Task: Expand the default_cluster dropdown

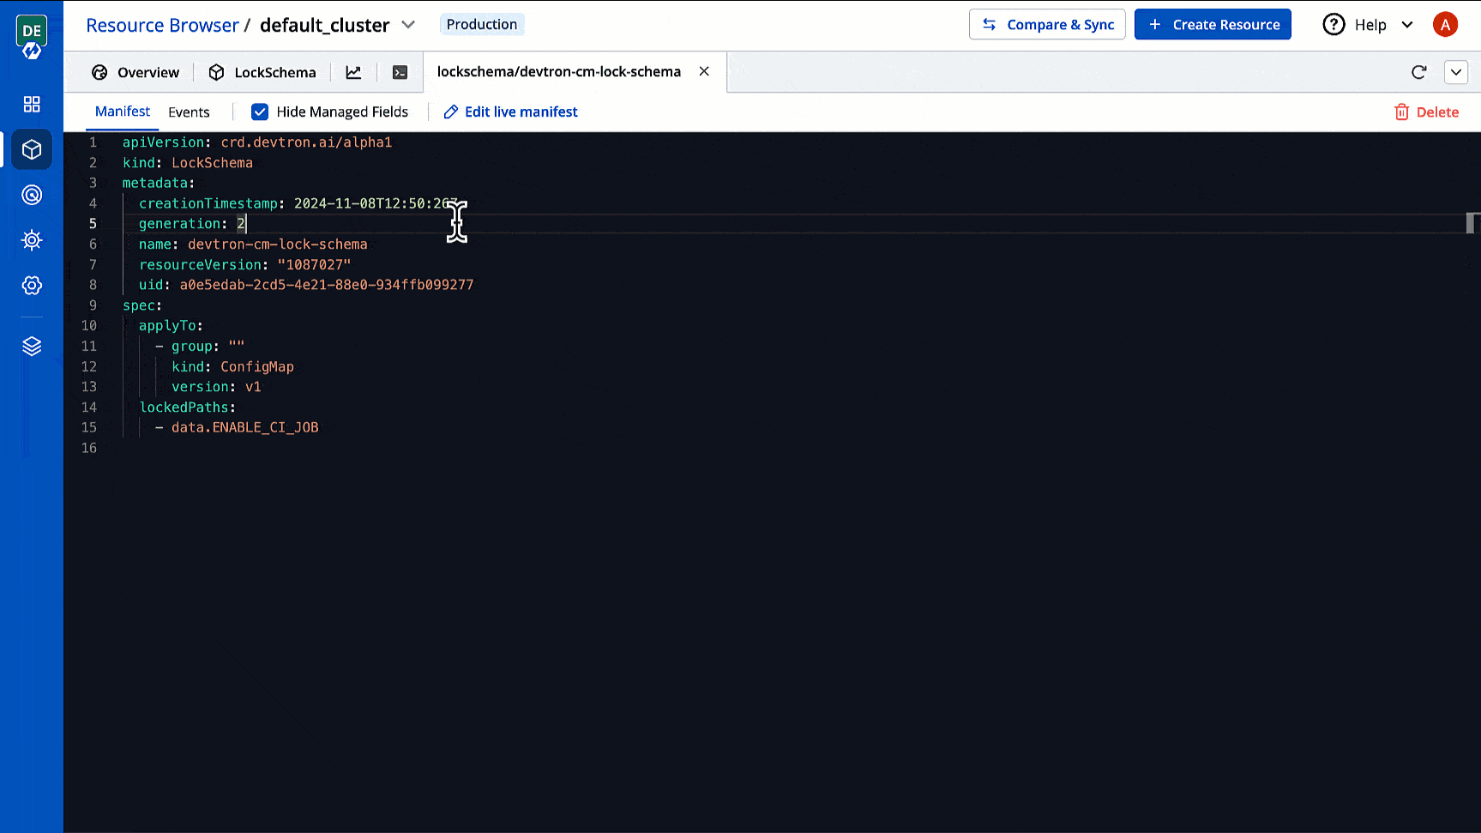Action: pos(408,25)
